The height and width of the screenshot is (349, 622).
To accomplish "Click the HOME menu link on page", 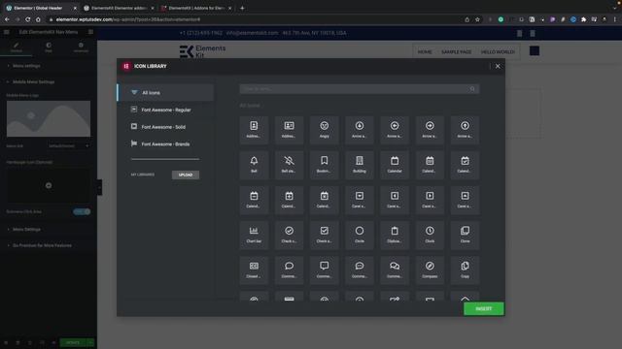I will tap(425, 51).
